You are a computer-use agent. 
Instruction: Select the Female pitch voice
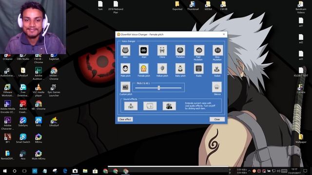coord(144,69)
